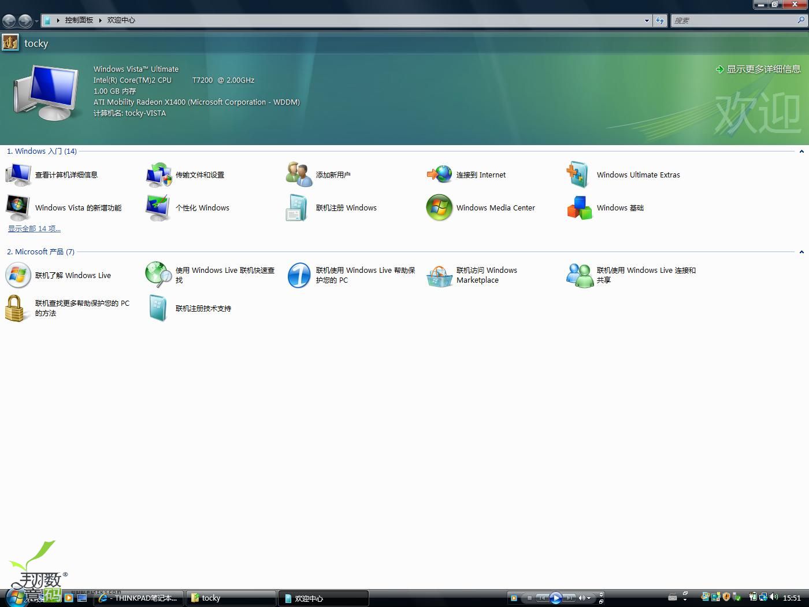Open 连接到 Internet item
Viewport: 809px width, 607px height.
click(466, 175)
